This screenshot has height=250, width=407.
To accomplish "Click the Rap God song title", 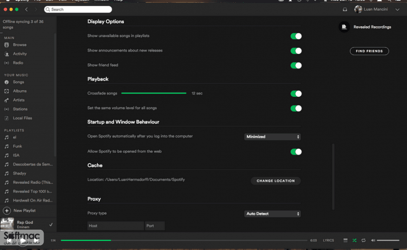I will pos(25,222).
